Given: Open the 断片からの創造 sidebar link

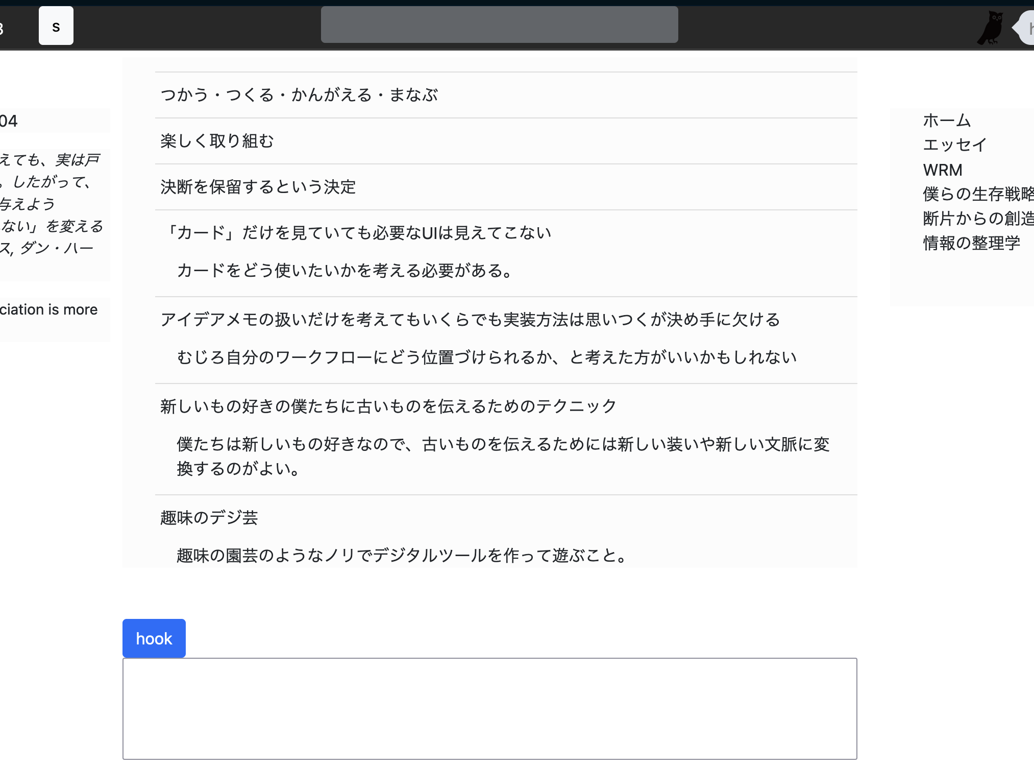Looking at the screenshot, I should [x=977, y=219].
